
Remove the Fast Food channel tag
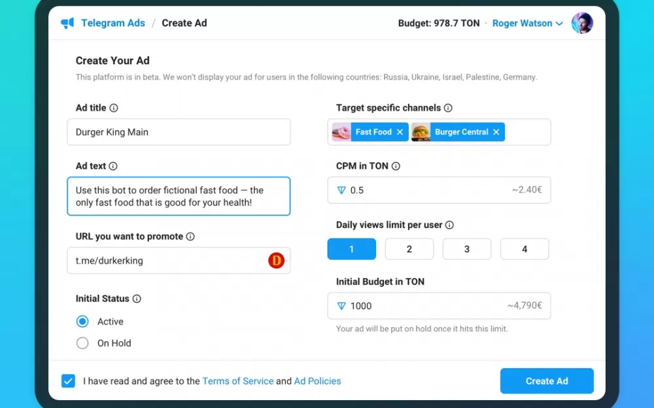point(400,132)
